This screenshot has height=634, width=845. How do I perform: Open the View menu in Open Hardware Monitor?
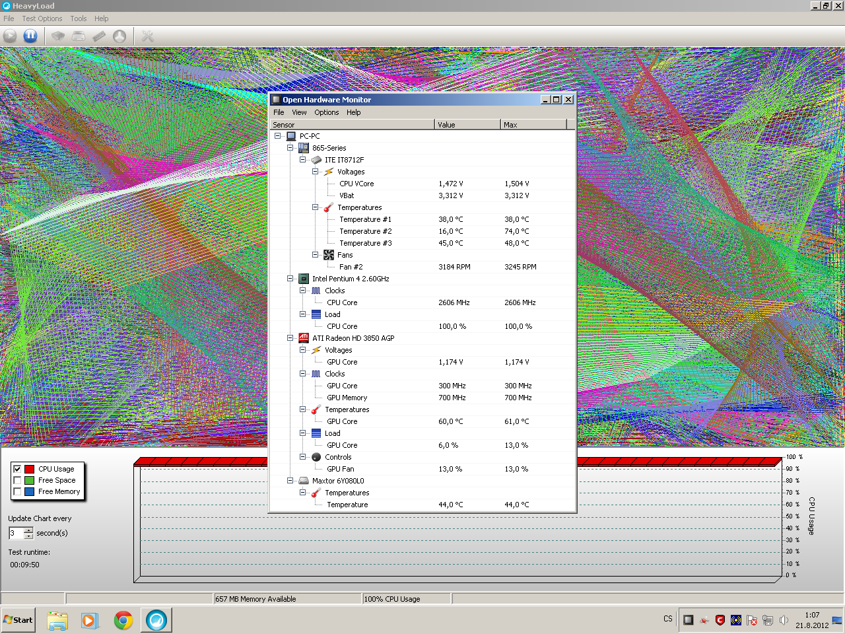tap(299, 112)
